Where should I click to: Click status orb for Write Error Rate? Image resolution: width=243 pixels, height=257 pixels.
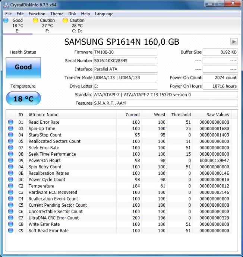tap(11, 224)
